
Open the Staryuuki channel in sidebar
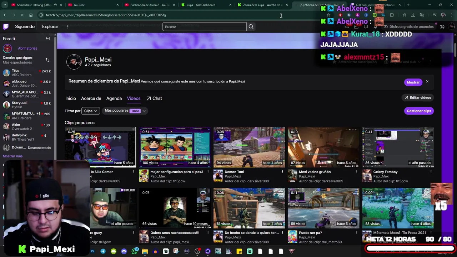(27, 105)
